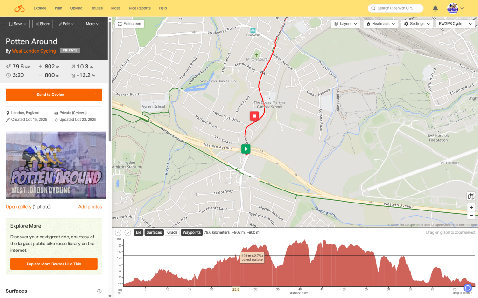Open the Routes menu
The width and height of the screenshot is (478, 298).
(x=97, y=8)
